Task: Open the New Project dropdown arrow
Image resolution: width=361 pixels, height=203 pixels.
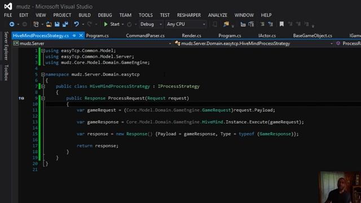Action: coord(42,24)
